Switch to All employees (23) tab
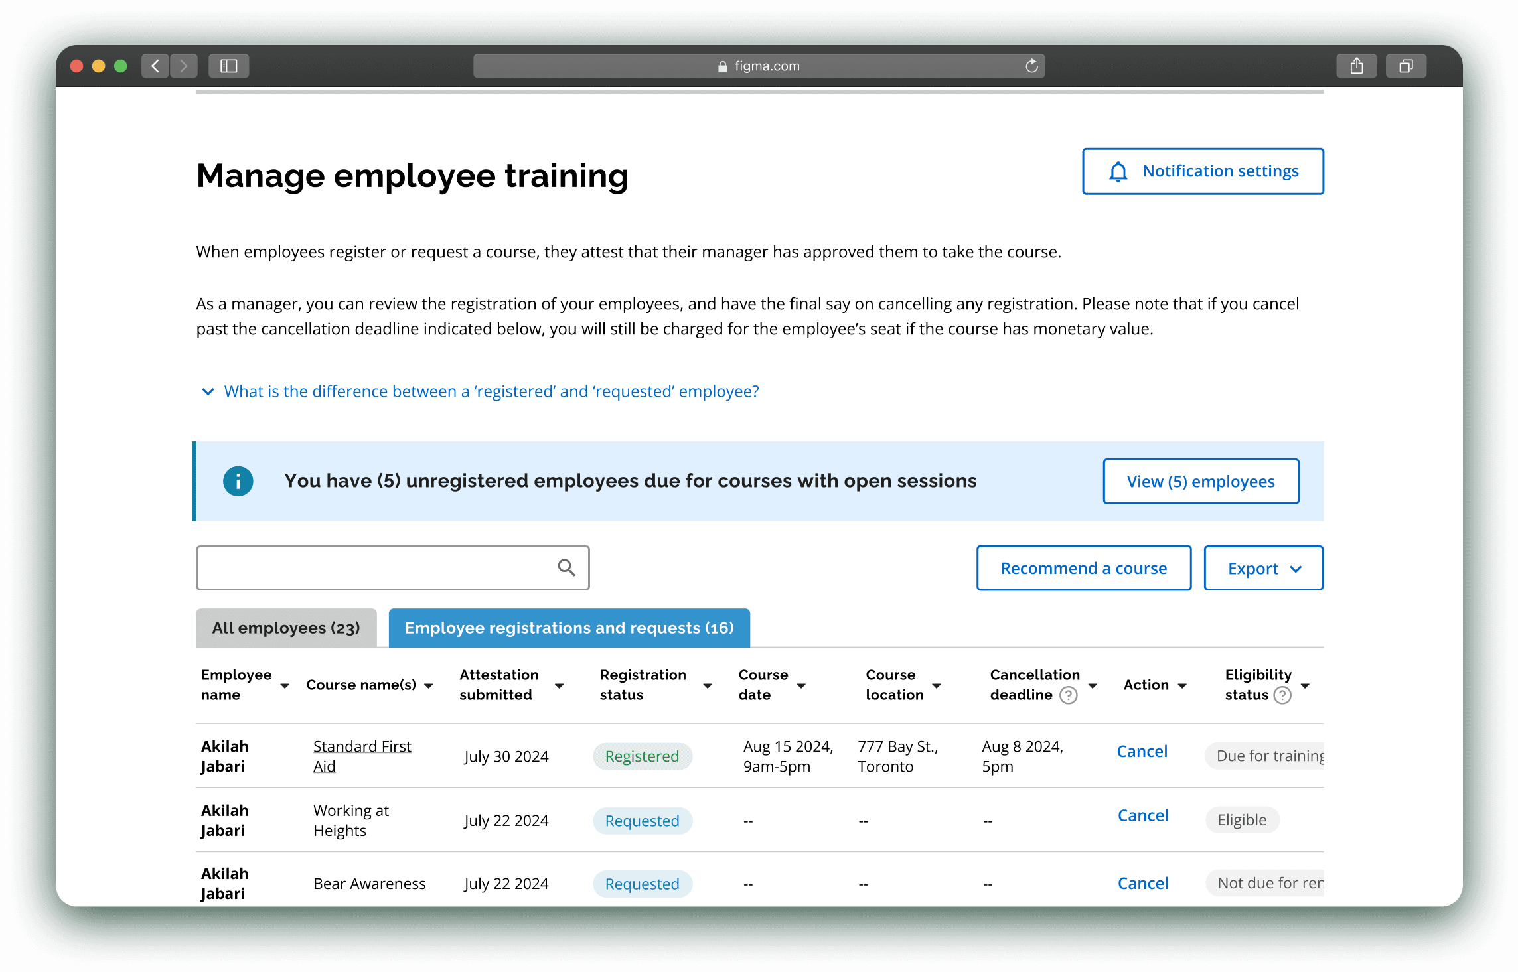This screenshot has width=1518, height=972. 286,628
